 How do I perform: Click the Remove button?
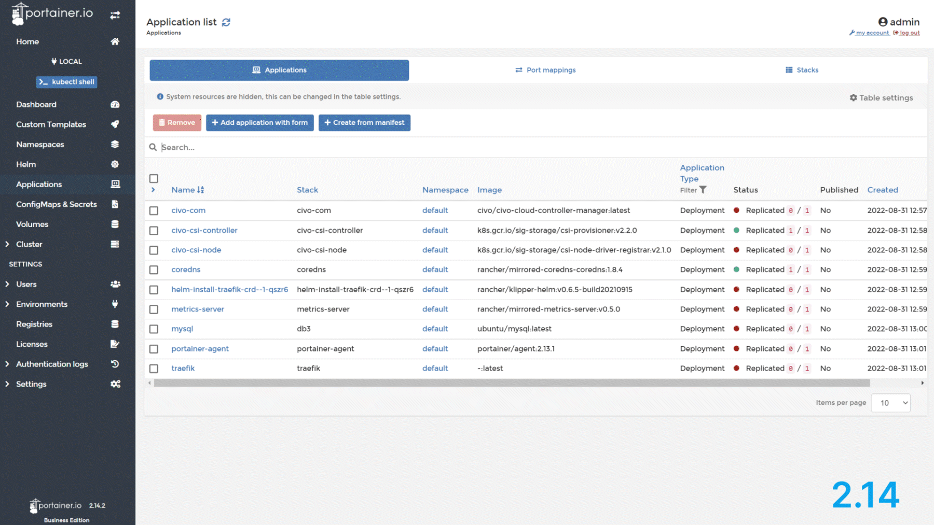click(x=177, y=123)
